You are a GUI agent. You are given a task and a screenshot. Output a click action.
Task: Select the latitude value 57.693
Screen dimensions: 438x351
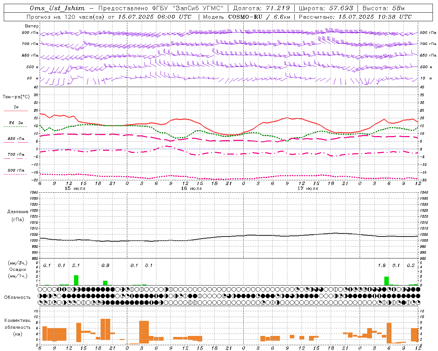click(x=341, y=8)
